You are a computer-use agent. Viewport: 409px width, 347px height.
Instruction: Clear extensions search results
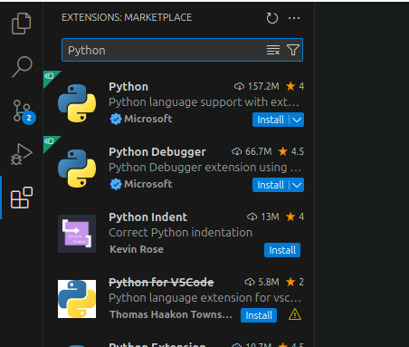(x=273, y=50)
